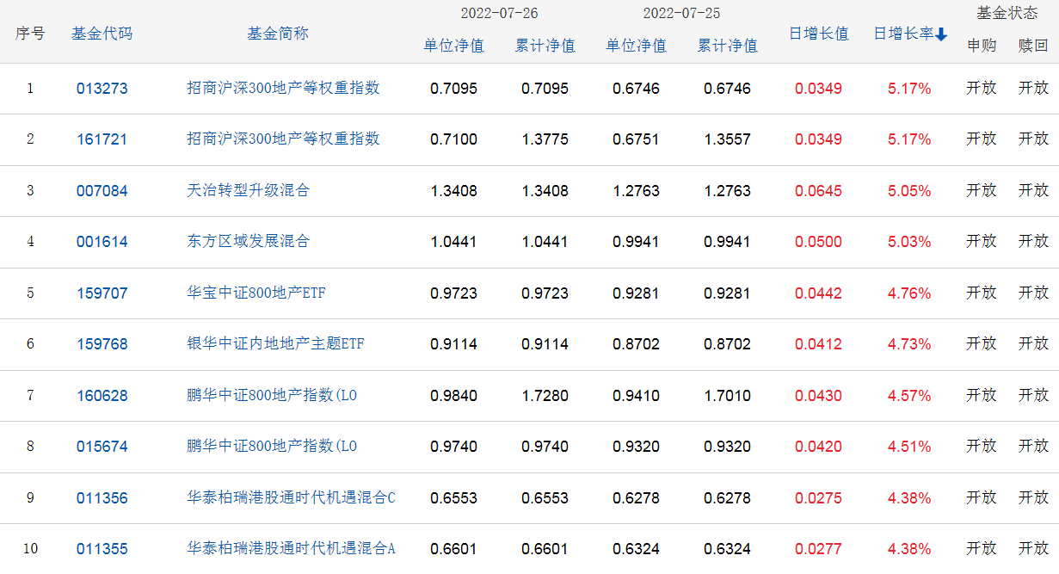Viewport: 1059px width, 574px height.
Task: Select 4.51% growth rate cell
Action: click(x=909, y=447)
